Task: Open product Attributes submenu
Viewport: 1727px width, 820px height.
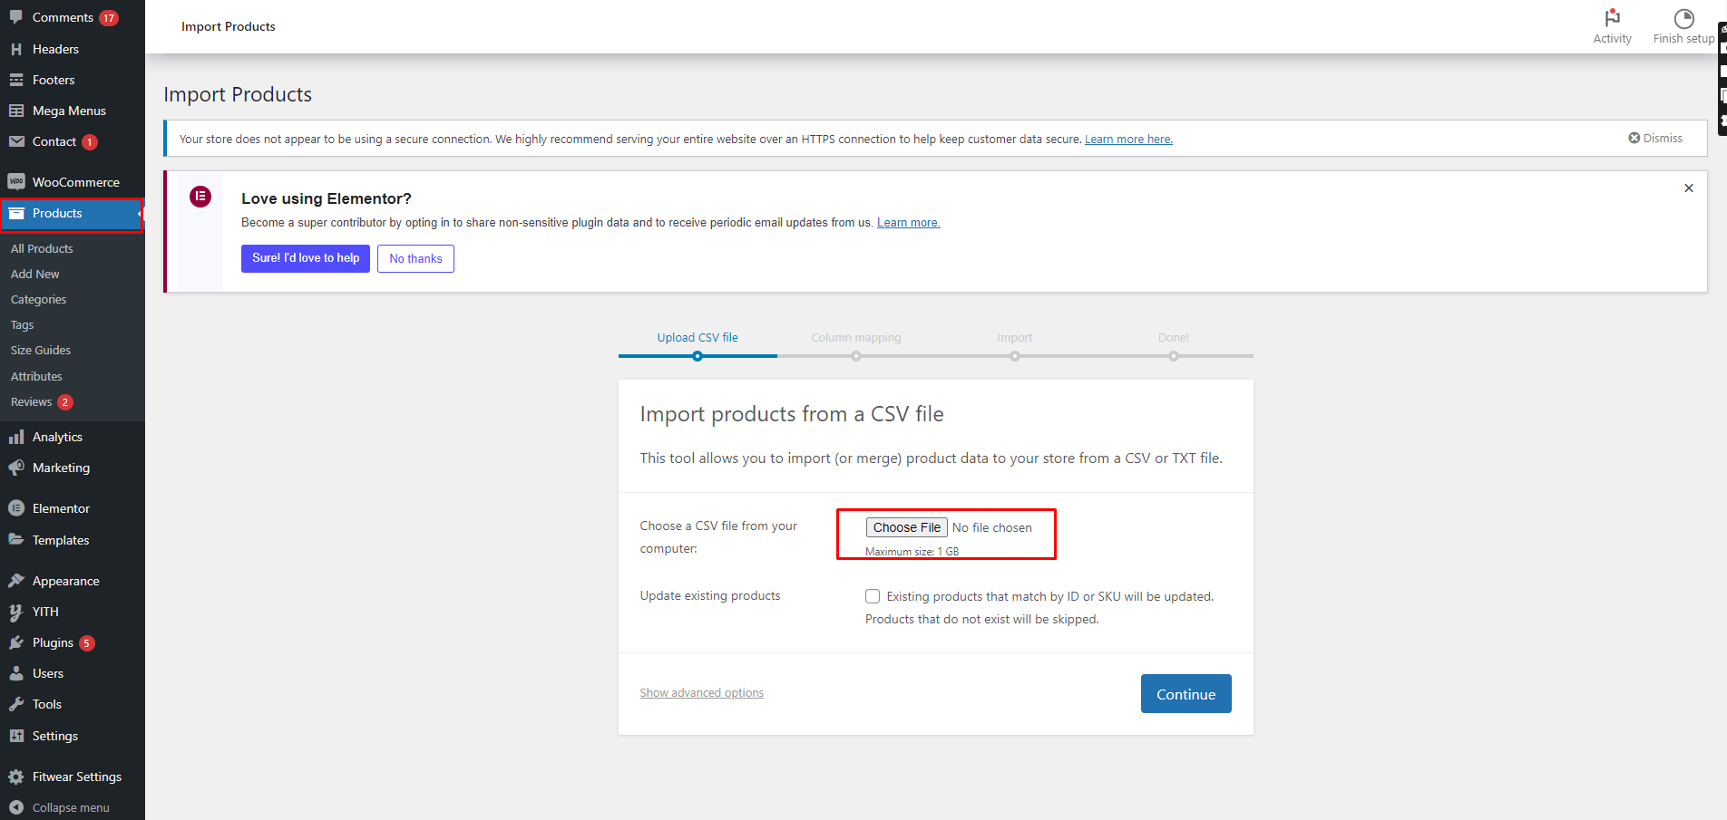Action: pyautogui.click(x=37, y=376)
